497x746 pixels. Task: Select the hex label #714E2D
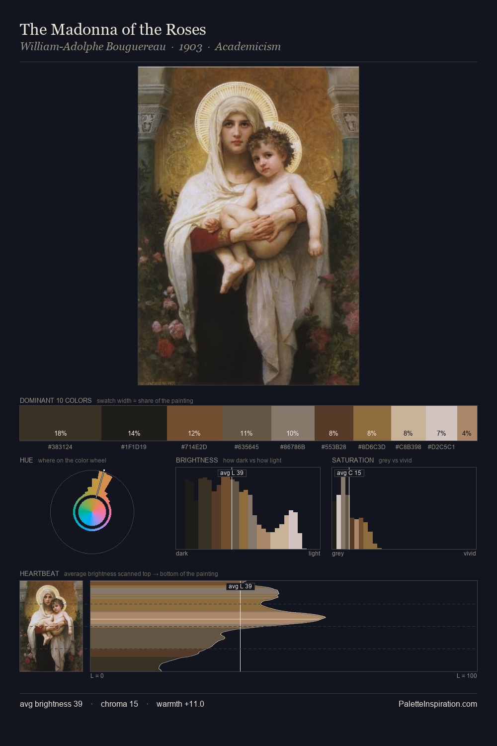tap(194, 447)
